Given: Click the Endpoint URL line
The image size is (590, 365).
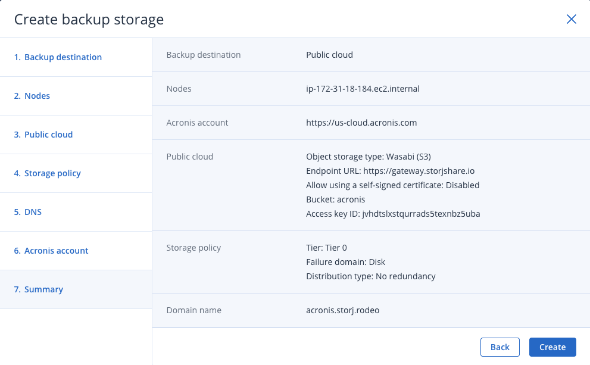Looking at the screenshot, I should click(x=390, y=171).
